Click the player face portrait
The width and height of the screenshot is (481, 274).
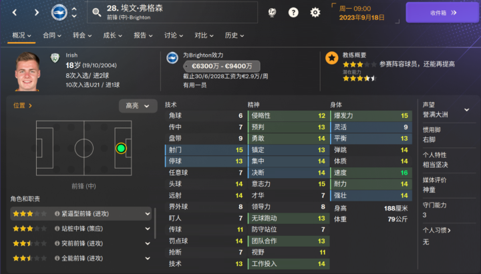pyautogui.click(x=28, y=72)
